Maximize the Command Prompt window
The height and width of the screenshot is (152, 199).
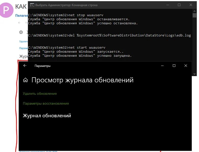179,5
